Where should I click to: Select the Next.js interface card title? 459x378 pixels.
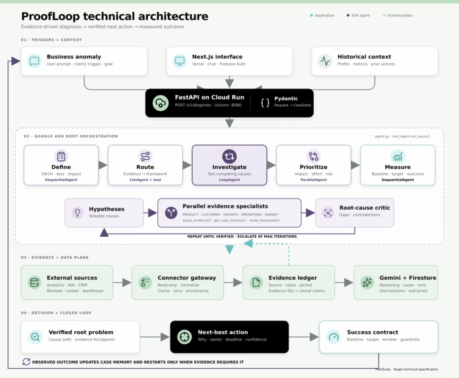pyautogui.click(x=217, y=57)
